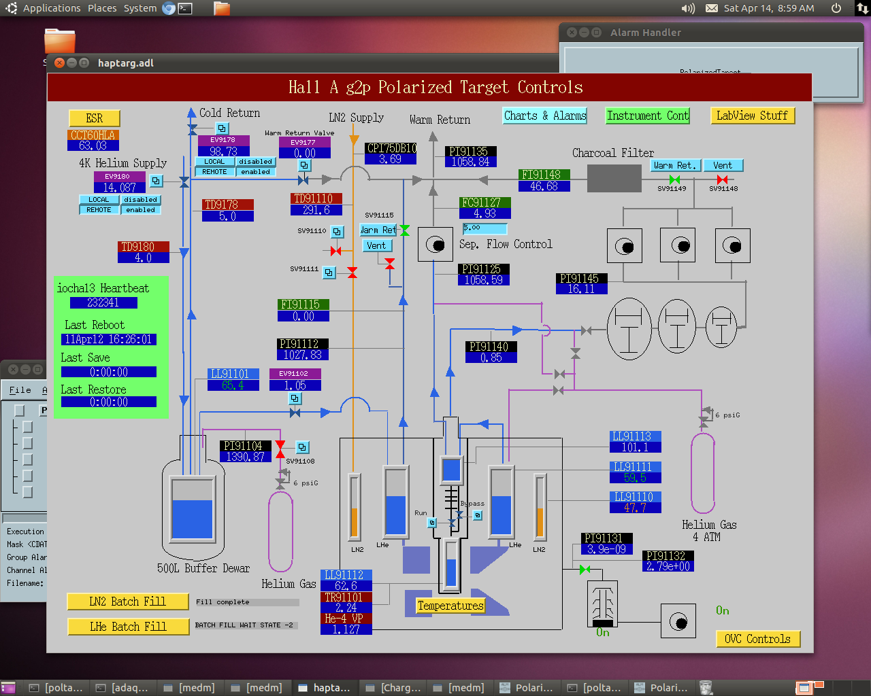Open the orange folder on desktop
The height and width of the screenshot is (696, 871).
pyautogui.click(x=60, y=40)
